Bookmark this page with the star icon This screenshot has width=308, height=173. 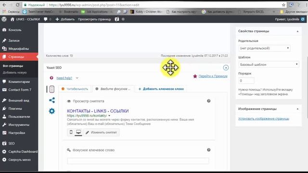tap(283, 5)
